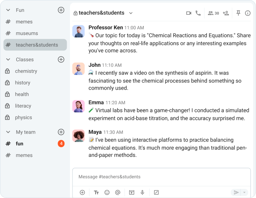Collapse the Classes section

click(x=8, y=59)
